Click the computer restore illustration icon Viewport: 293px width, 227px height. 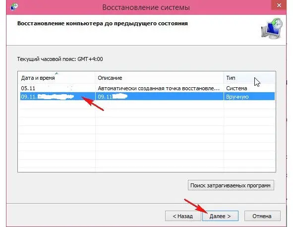272,29
